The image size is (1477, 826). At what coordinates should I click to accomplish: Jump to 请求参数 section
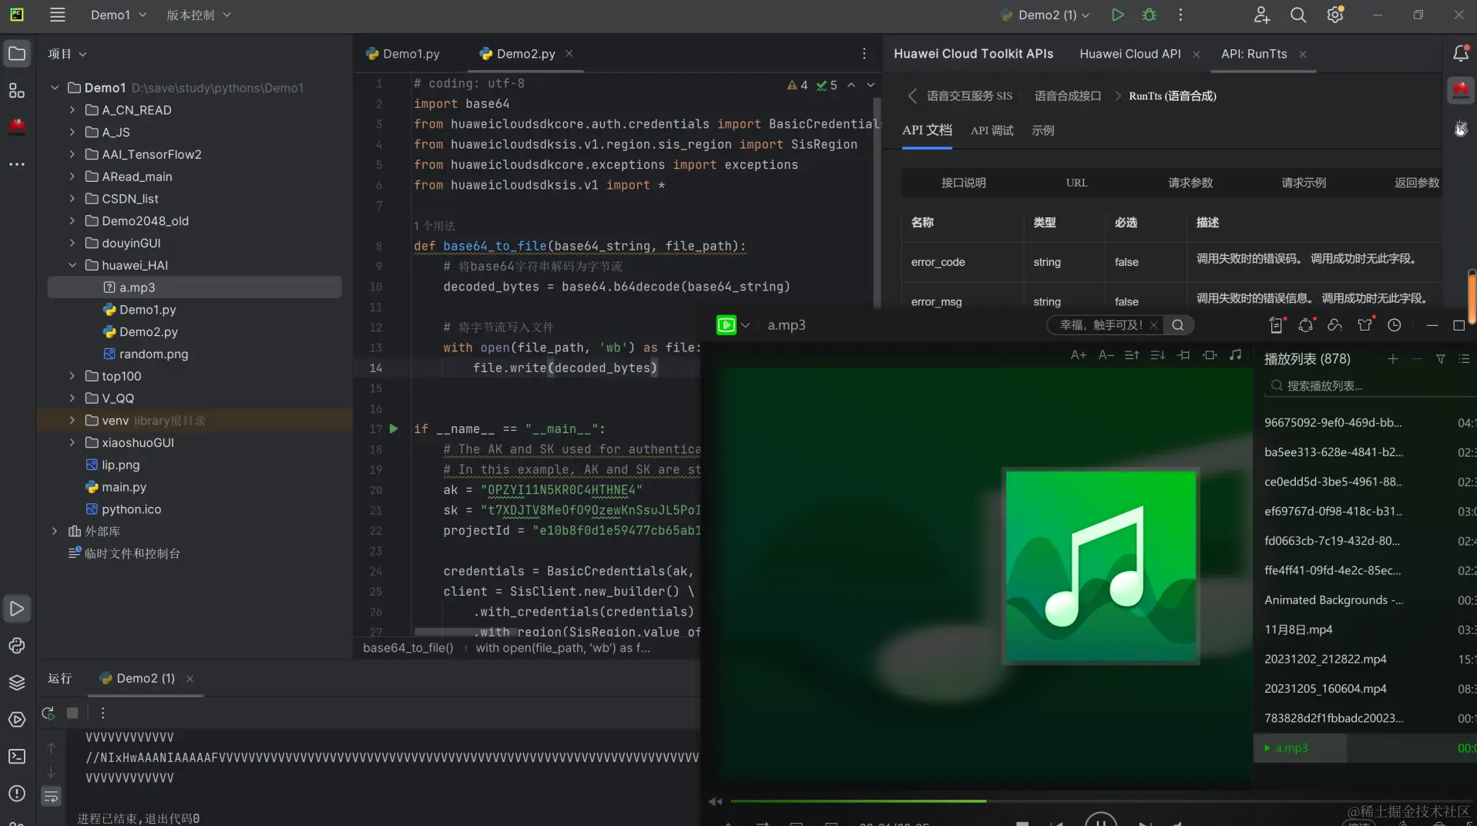pyautogui.click(x=1190, y=183)
